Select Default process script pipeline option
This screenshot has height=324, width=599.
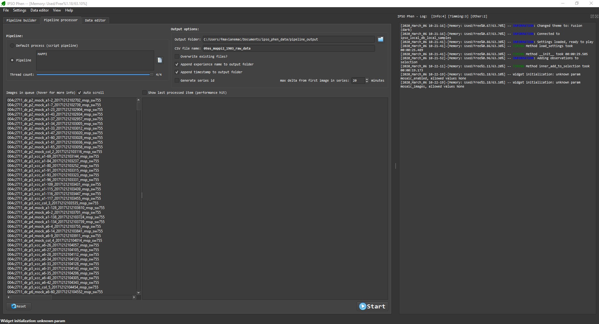[12, 45]
